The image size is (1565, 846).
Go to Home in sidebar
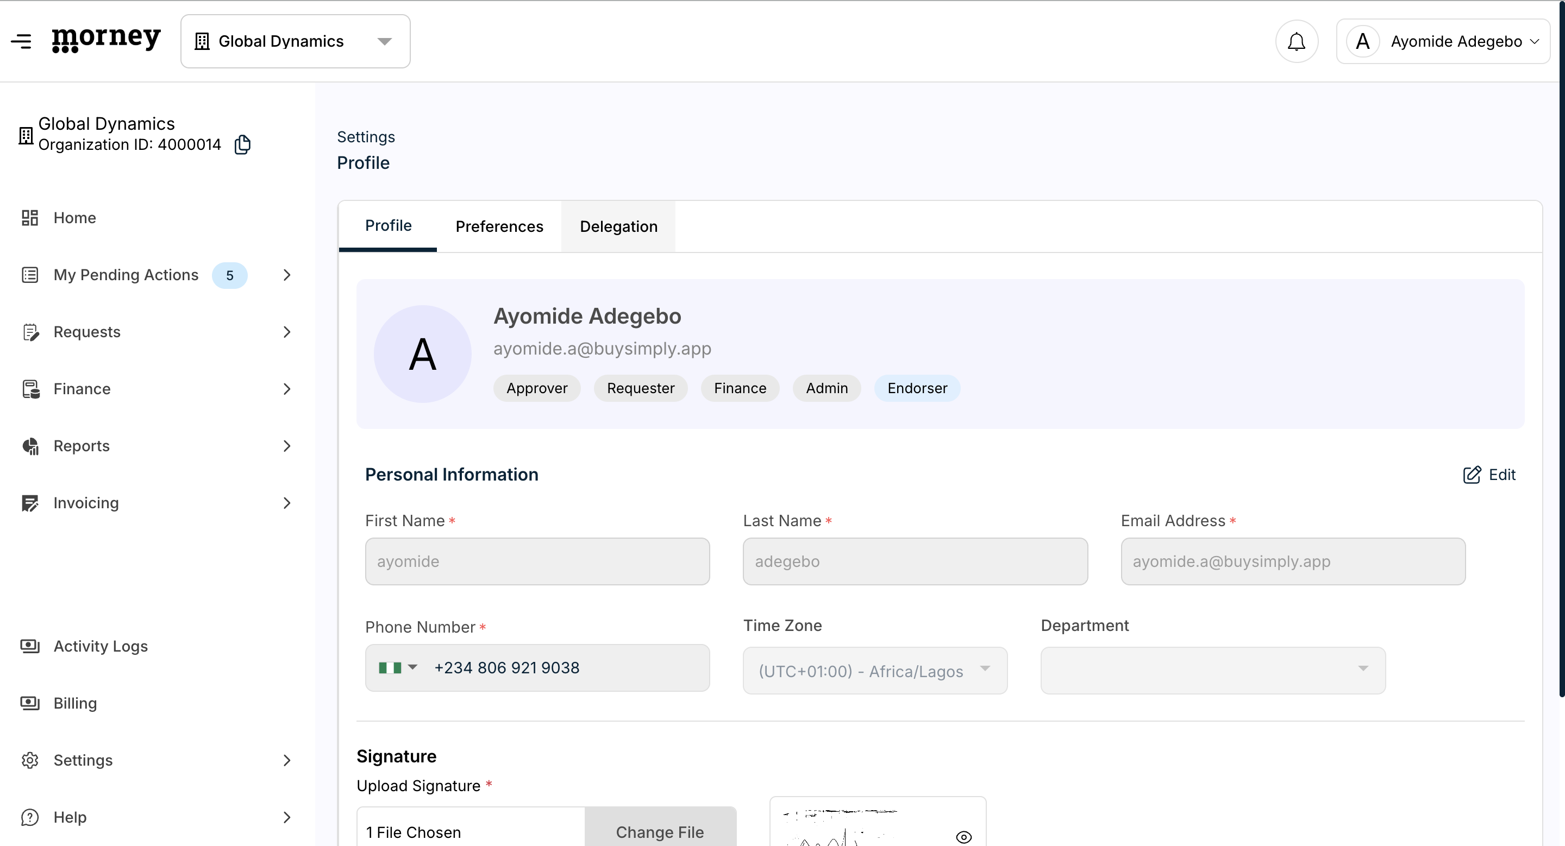point(75,218)
